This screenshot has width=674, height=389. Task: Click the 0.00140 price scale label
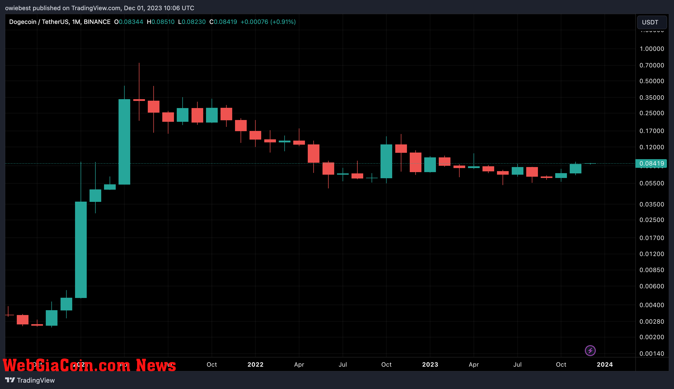pos(652,353)
